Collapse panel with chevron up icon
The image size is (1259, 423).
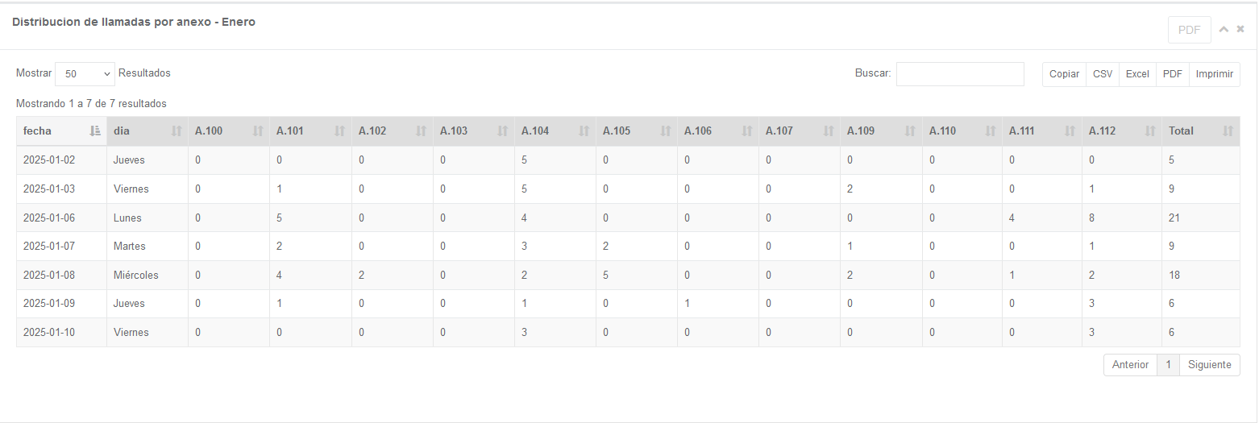[1224, 29]
